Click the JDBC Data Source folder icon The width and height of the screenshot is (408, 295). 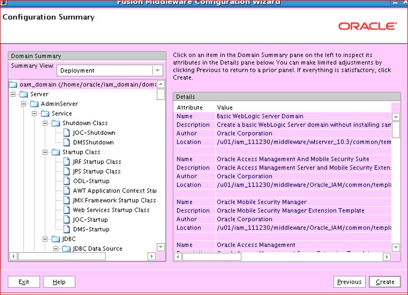tap(66, 248)
